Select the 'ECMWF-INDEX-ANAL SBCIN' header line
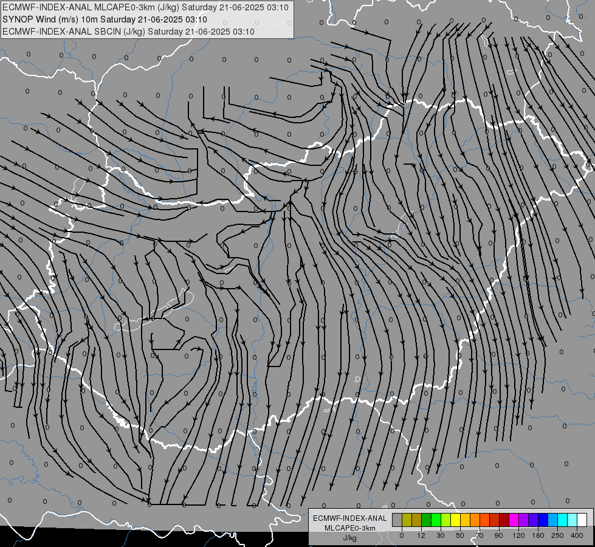Screen dimensions: 595x547 tap(128, 32)
